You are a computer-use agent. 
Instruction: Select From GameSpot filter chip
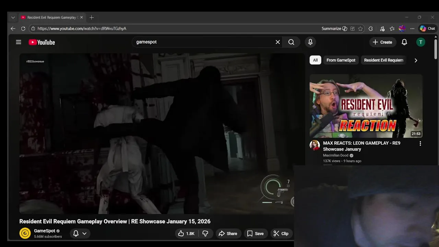341,60
